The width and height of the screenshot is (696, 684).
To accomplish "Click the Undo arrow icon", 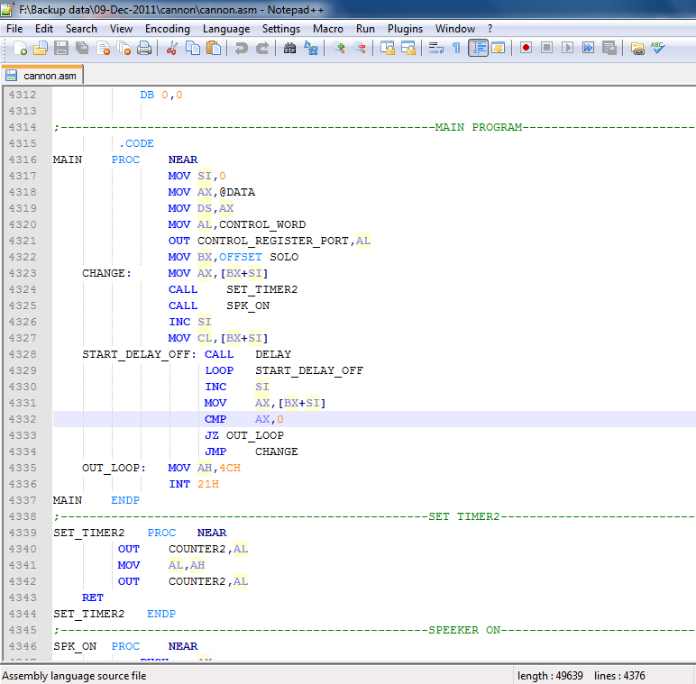I will tap(241, 48).
